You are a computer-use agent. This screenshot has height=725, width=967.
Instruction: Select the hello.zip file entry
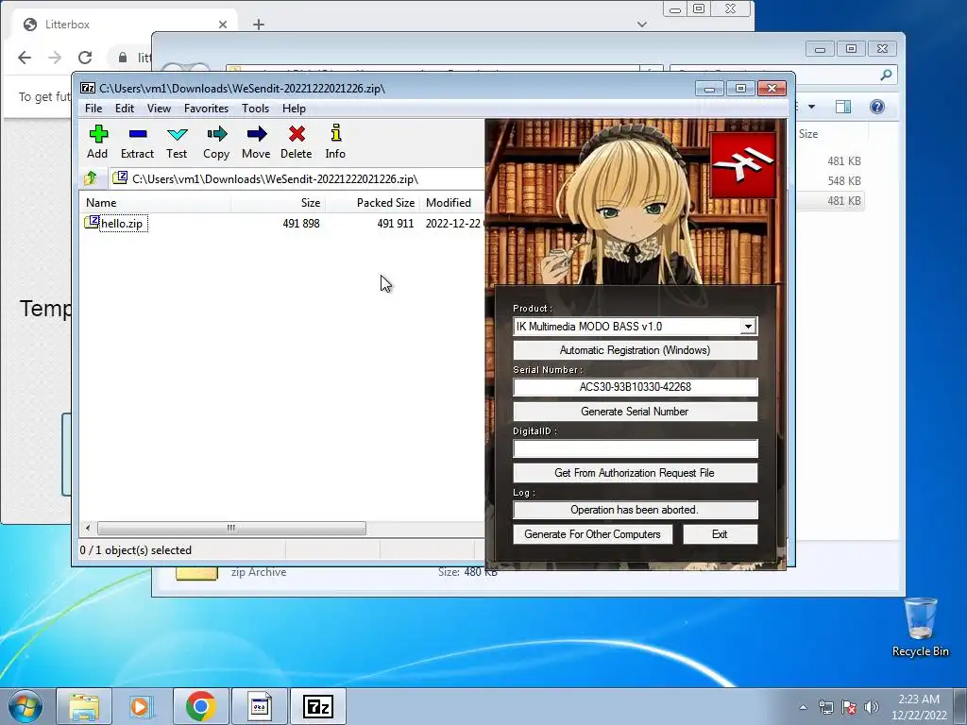point(122,224)
